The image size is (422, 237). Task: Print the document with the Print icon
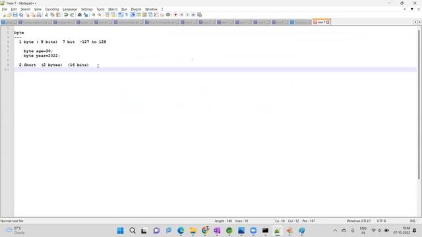click(x=39, y=14)
